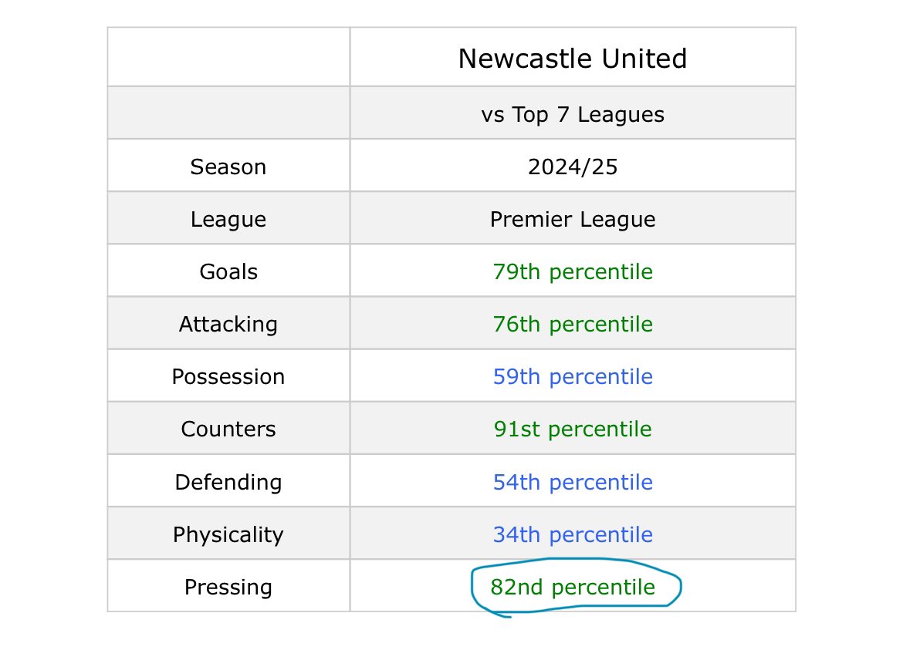Screen dimensions: 903x650
Task: Click the Season row label
Action: click(x=228, y=167)
